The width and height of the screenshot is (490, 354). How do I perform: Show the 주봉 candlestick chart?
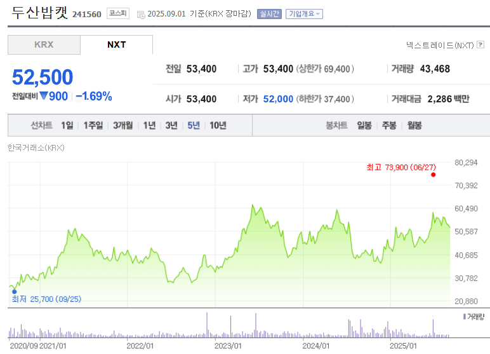coord(389,125)
